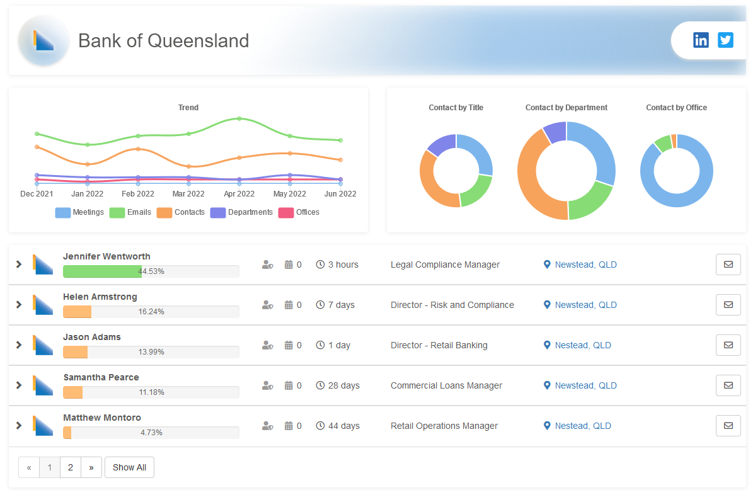Click the Show All button
This screenshot has height=495, width=753.
tap(129, 467)
